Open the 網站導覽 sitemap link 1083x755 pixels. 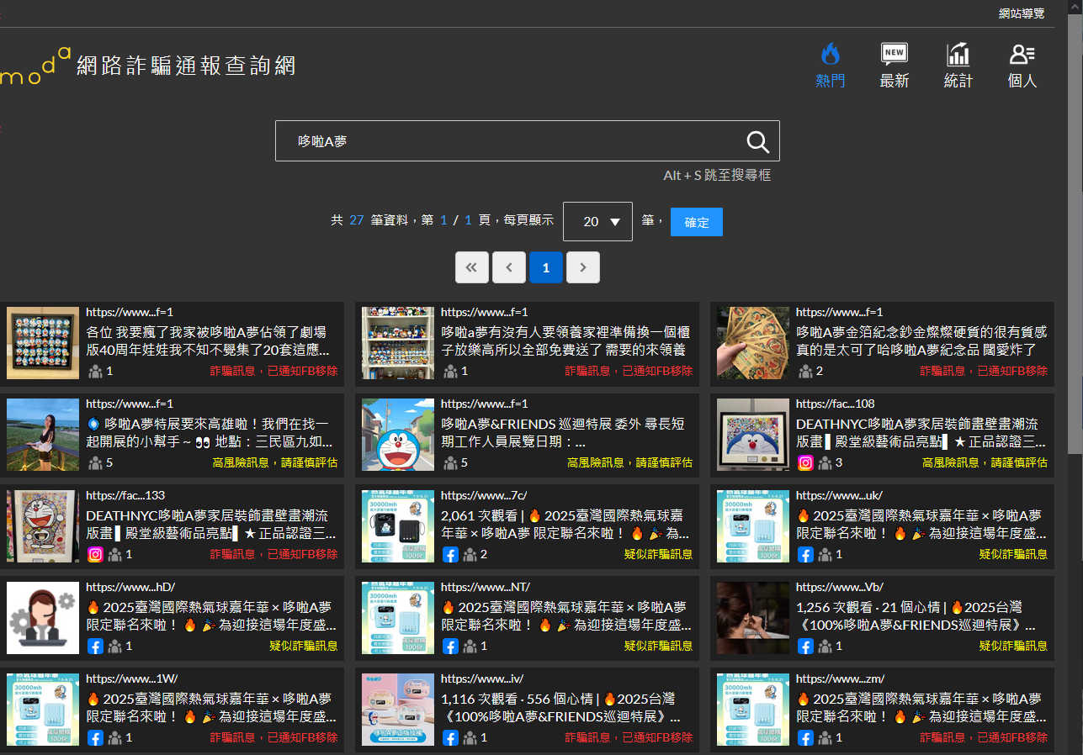tap(1021, 13)
